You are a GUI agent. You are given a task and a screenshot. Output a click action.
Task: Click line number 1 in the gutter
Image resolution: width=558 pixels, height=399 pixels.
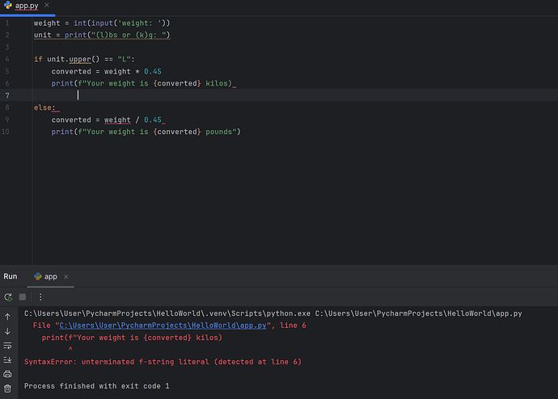coord(7,23)
